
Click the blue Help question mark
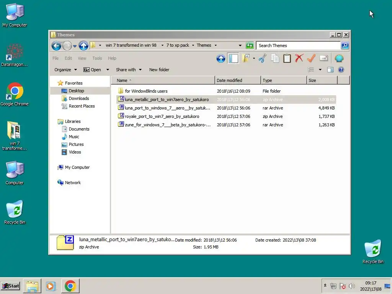pos(341,70)
